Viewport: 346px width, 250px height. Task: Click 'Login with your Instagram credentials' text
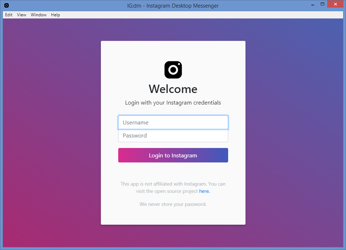point(173,103)
